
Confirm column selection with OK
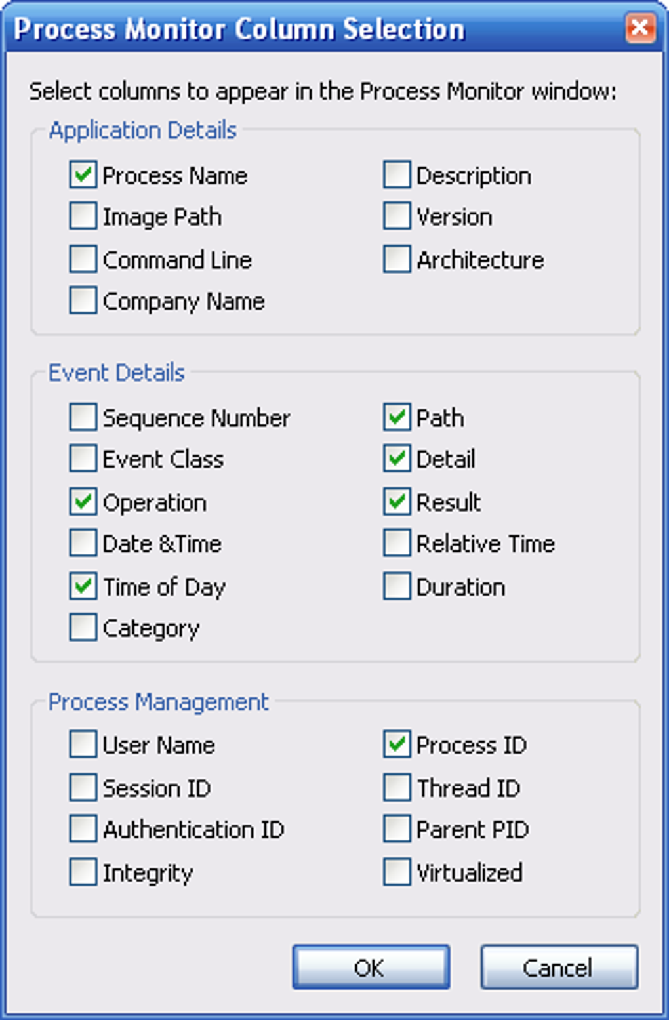(x=371, y=966)
